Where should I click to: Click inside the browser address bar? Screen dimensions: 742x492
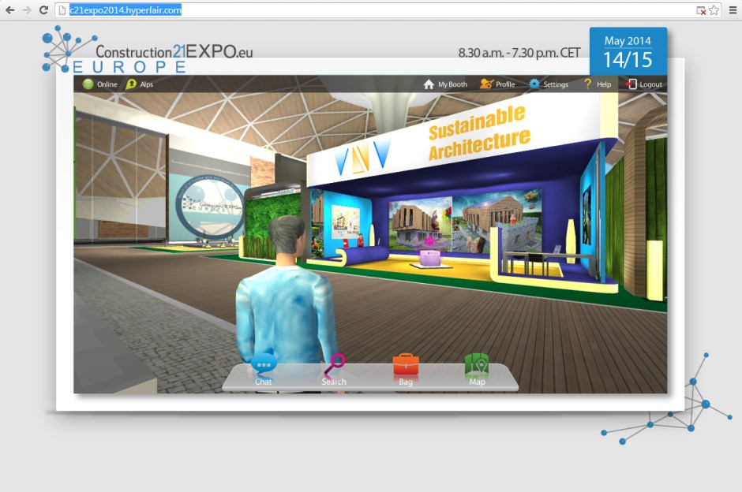(237, 10)
